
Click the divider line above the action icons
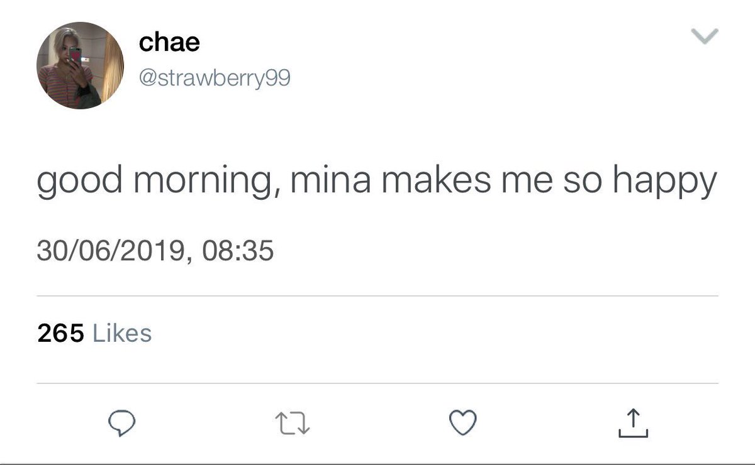tap(376, 383)
